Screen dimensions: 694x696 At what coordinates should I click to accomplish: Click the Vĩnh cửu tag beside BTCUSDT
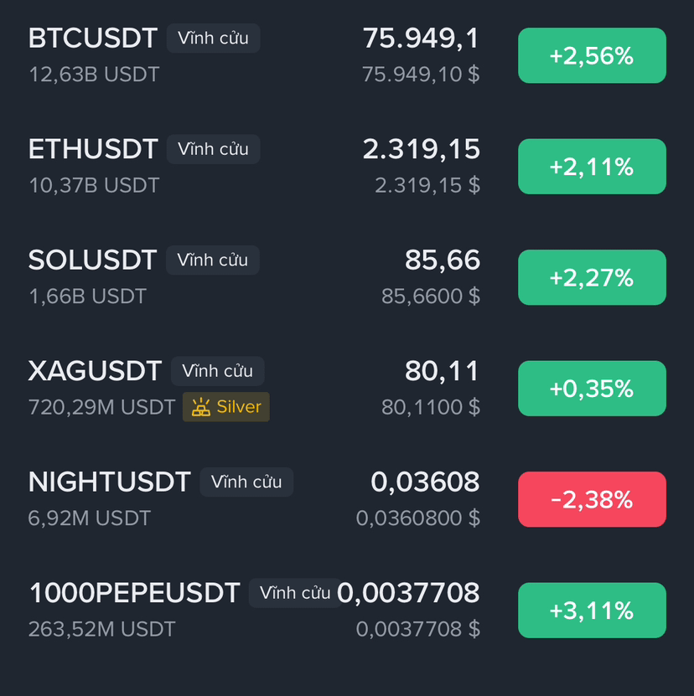click(x=213, y=39)
